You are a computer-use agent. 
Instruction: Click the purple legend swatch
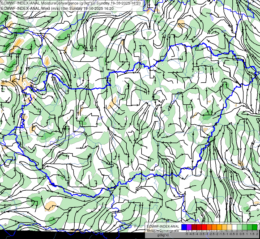[x=189, y=227]
